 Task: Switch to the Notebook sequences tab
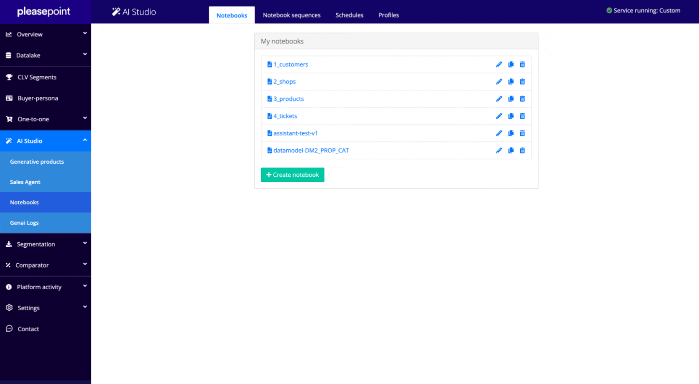coord(292,15)
